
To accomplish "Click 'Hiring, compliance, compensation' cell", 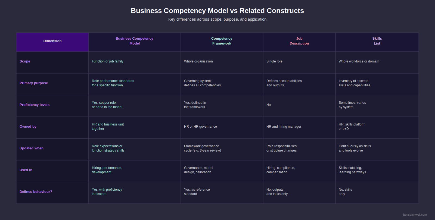I will tap(299, 171).
